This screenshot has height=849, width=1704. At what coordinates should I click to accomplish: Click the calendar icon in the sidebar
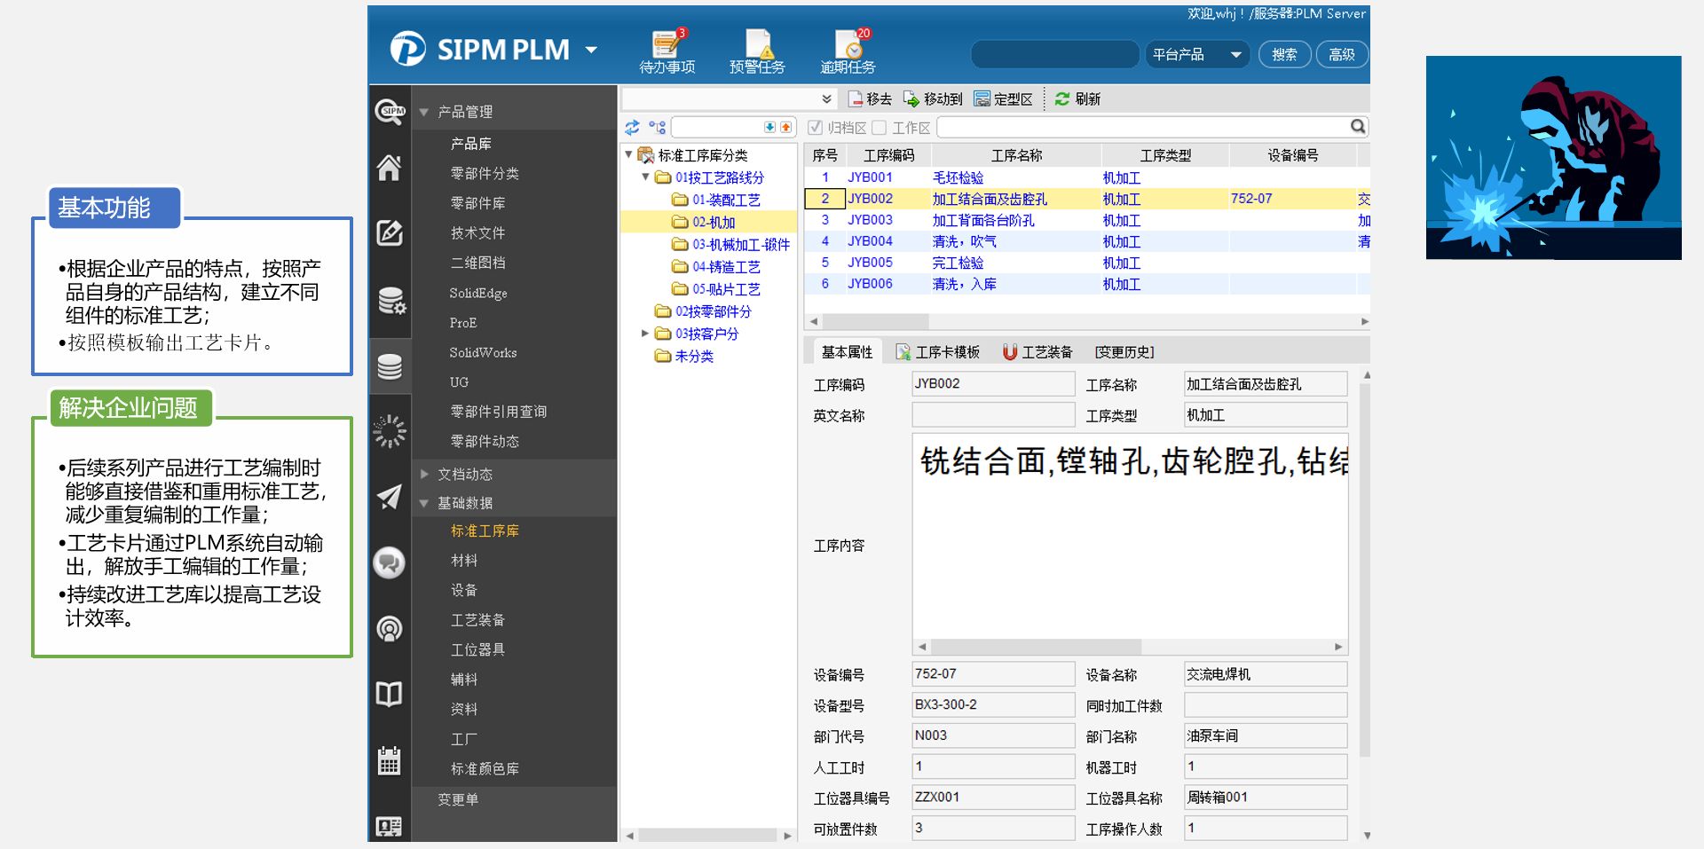click(x=390, y=760)
